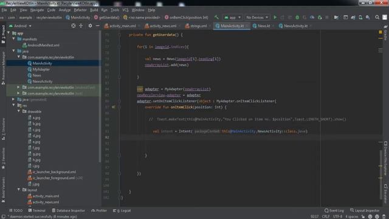Open the Layout Inspector

(365, 210)
